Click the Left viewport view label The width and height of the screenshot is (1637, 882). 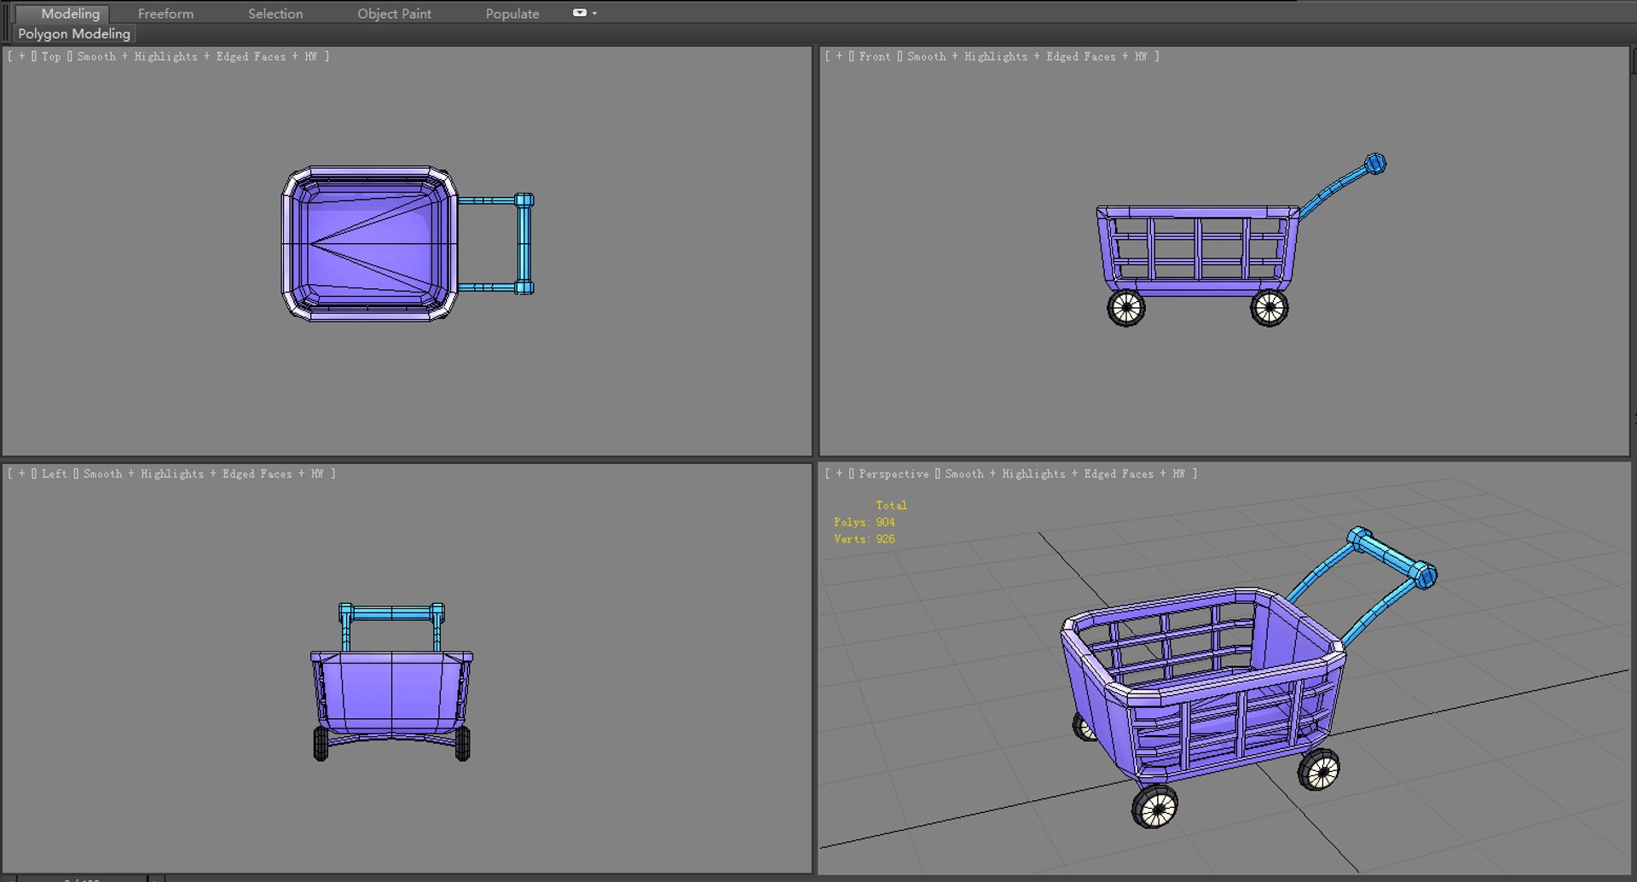54,473
